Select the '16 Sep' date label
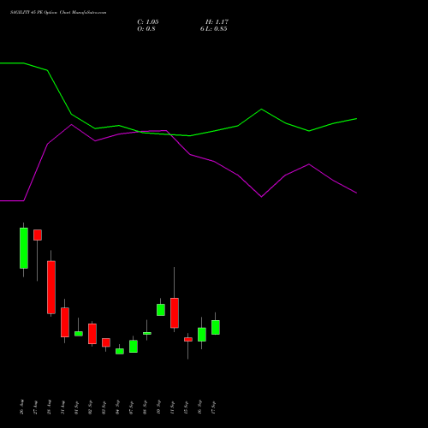This screenshot has height=428, width=428. (x=200, y=407)
